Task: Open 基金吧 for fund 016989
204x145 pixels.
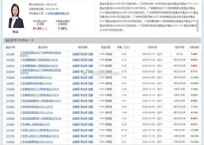Action: click(x=84, y=89)
